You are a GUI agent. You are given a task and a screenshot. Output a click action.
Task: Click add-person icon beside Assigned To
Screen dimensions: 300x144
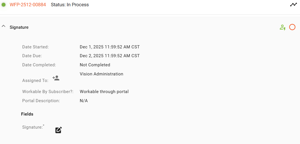[56, 78]
